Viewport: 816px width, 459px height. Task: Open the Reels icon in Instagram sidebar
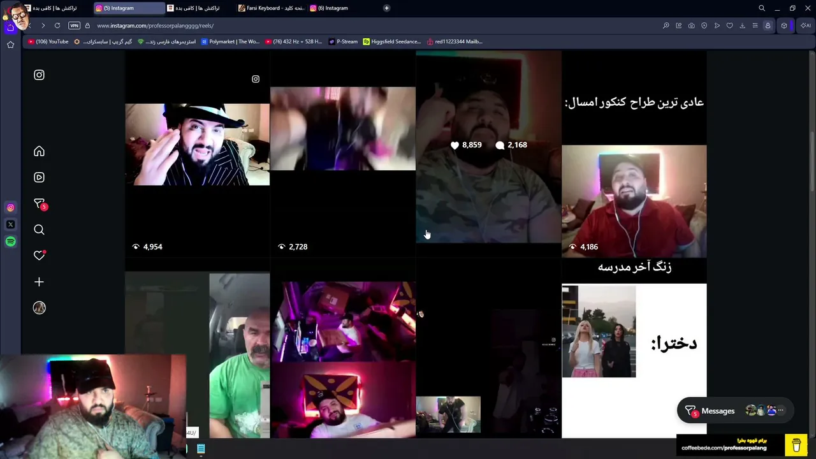tap(39, 177)
